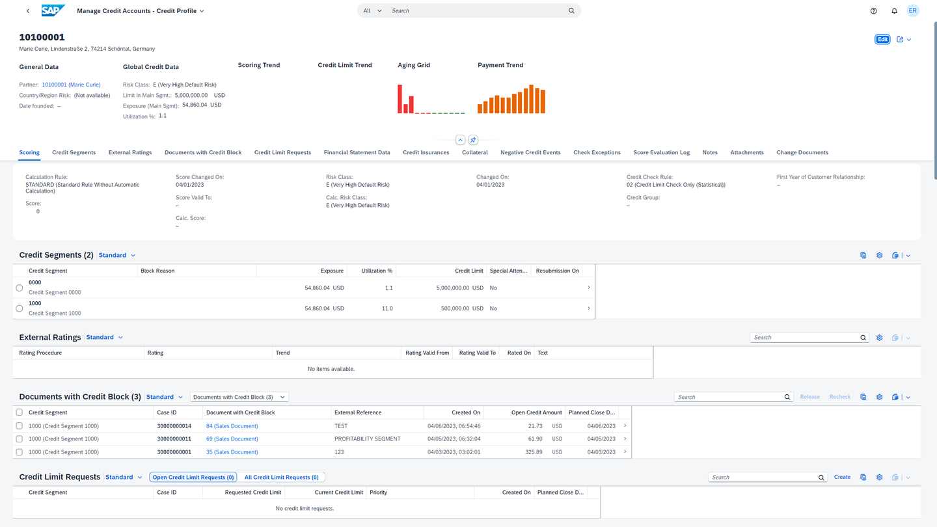The width and height of the screenshot is (937, 527).
Task: Select radio button for Credit Segment 1000
Action: pos(20,308)
